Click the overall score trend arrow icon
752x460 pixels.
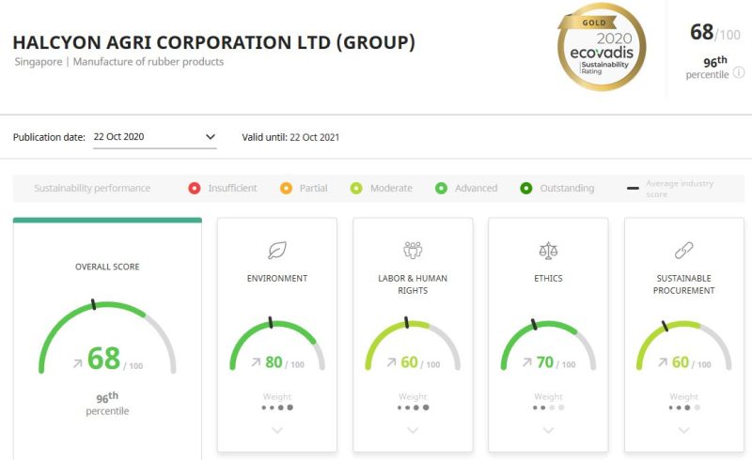76,361
